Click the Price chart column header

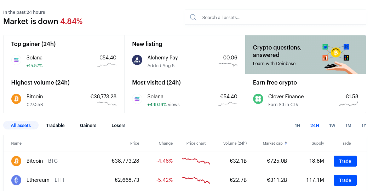click(x=196, y=143)
